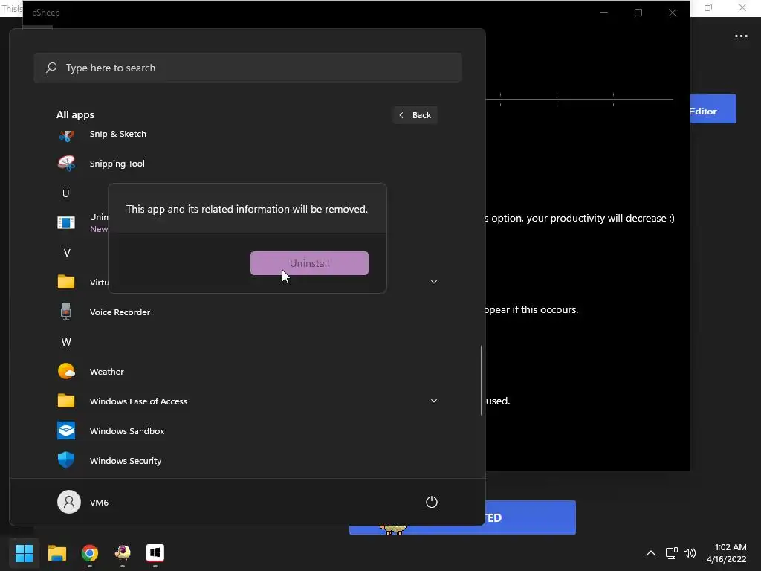Open the Voice Recorder icon
This screenshot has height=571, width=761.
66,312
